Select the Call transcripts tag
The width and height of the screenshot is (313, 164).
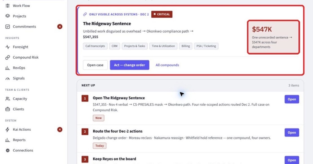tap(95, 46)
